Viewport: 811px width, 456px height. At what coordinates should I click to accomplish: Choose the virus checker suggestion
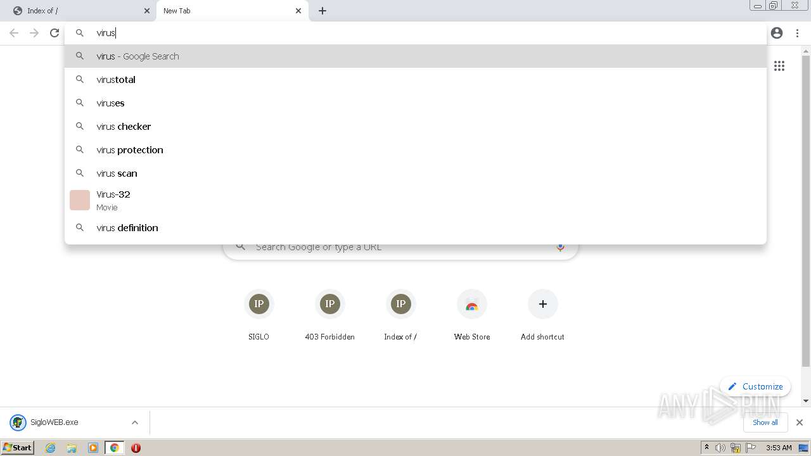[416, 127]
